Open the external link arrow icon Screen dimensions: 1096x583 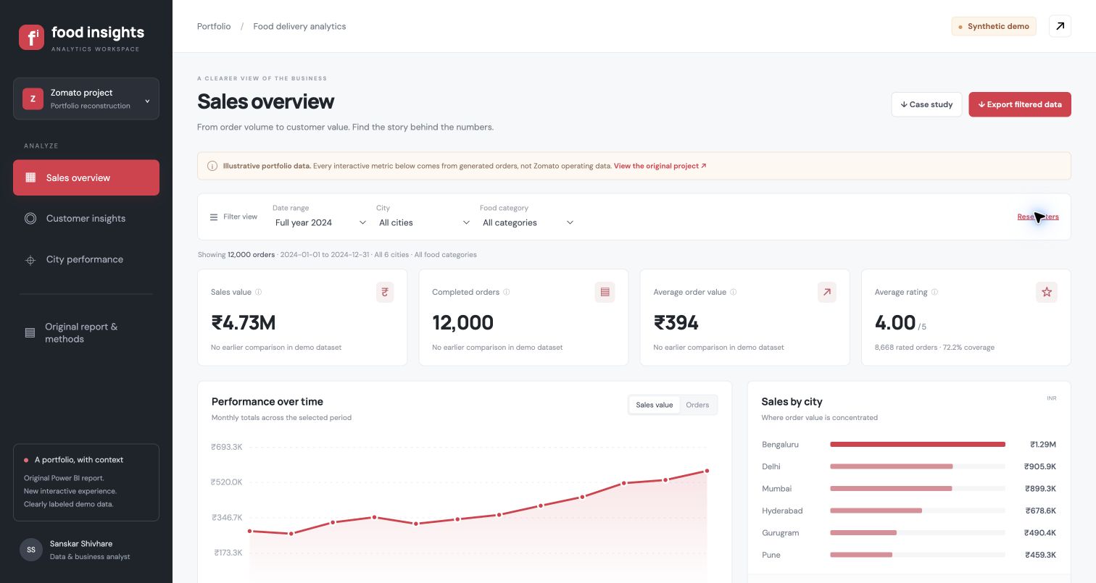[x=1060, y=26]
